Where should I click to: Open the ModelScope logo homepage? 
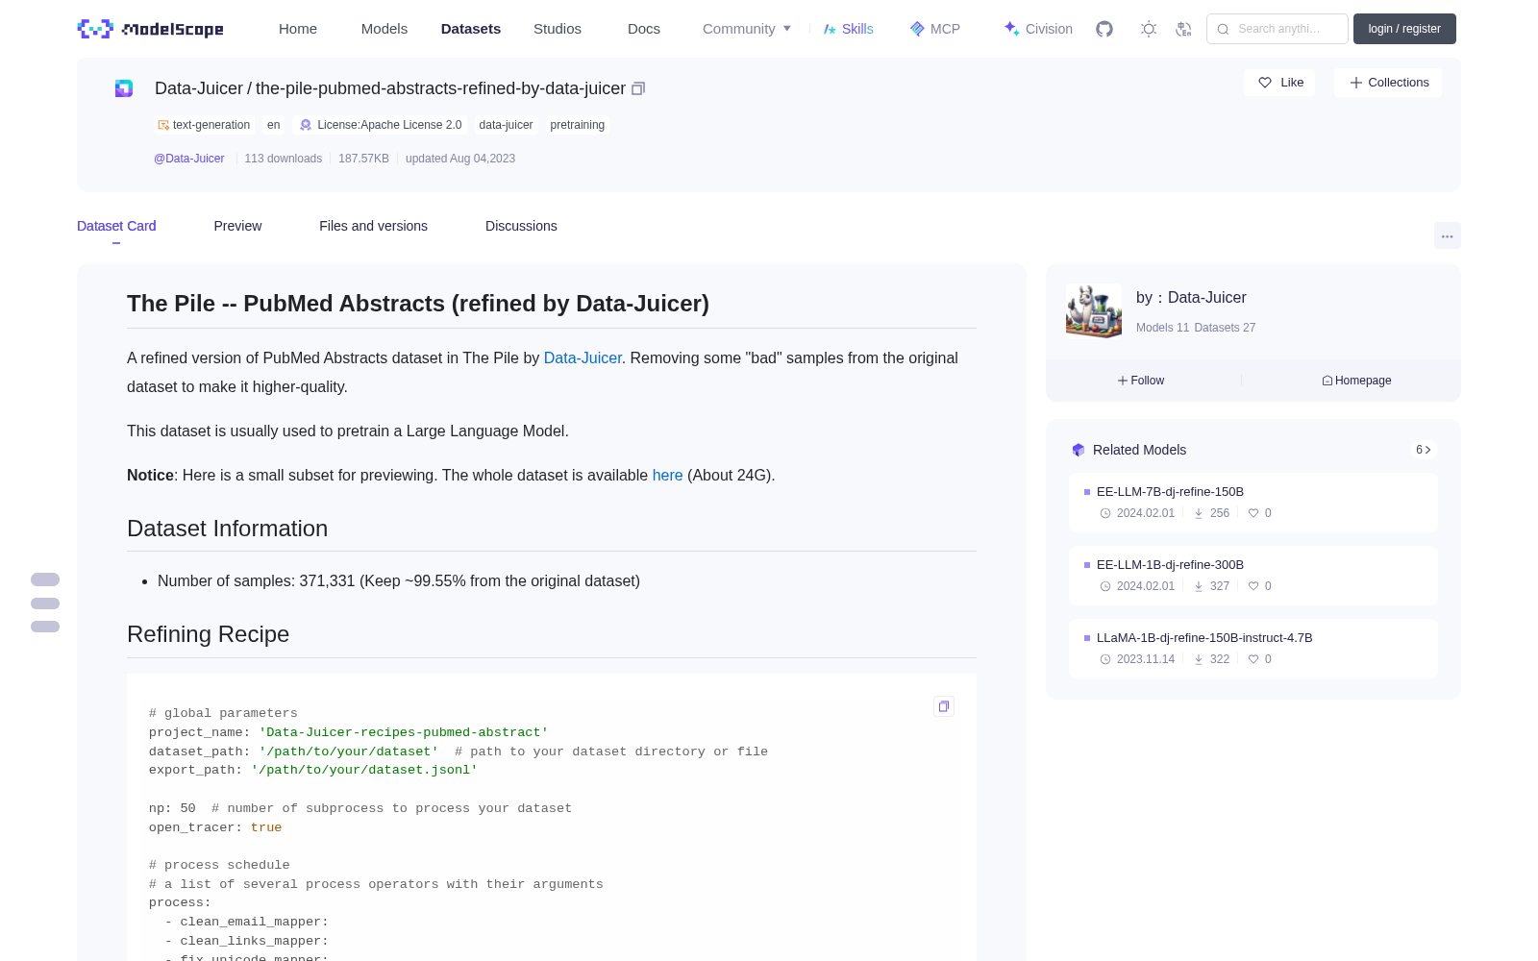(x=150, y=29)
